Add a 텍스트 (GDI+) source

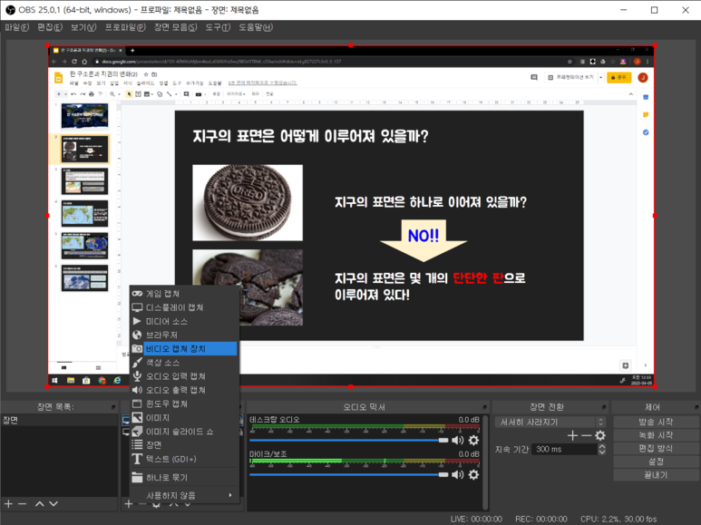(184, 459)
